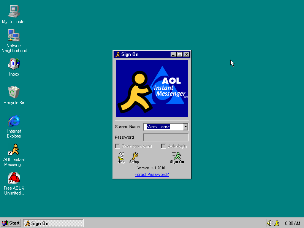The image size is (304, 228).
Task: Click the Password input field
Action: 166,137
